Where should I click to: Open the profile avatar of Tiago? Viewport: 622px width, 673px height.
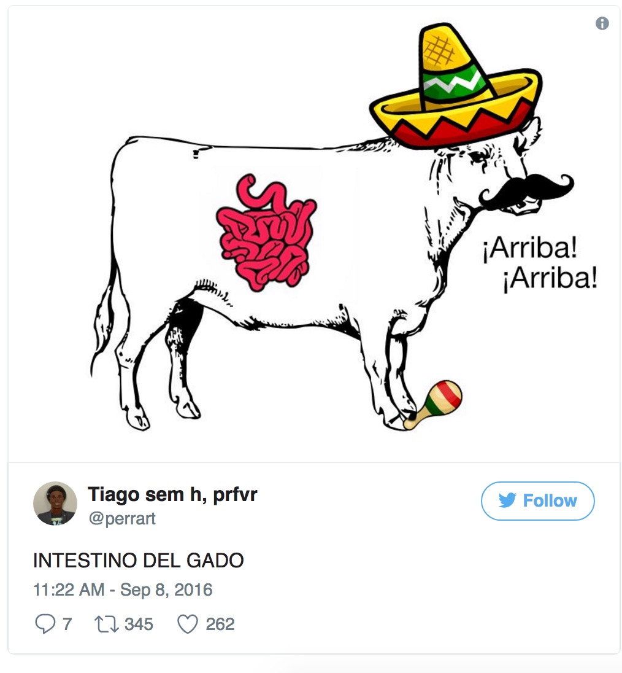[x=55, y=504]
